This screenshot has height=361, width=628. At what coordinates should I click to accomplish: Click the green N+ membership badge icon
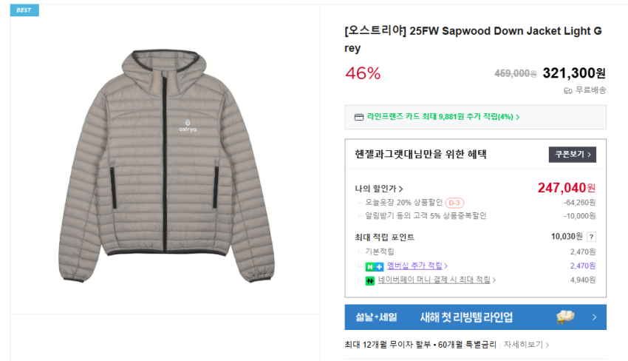(375, 266)
